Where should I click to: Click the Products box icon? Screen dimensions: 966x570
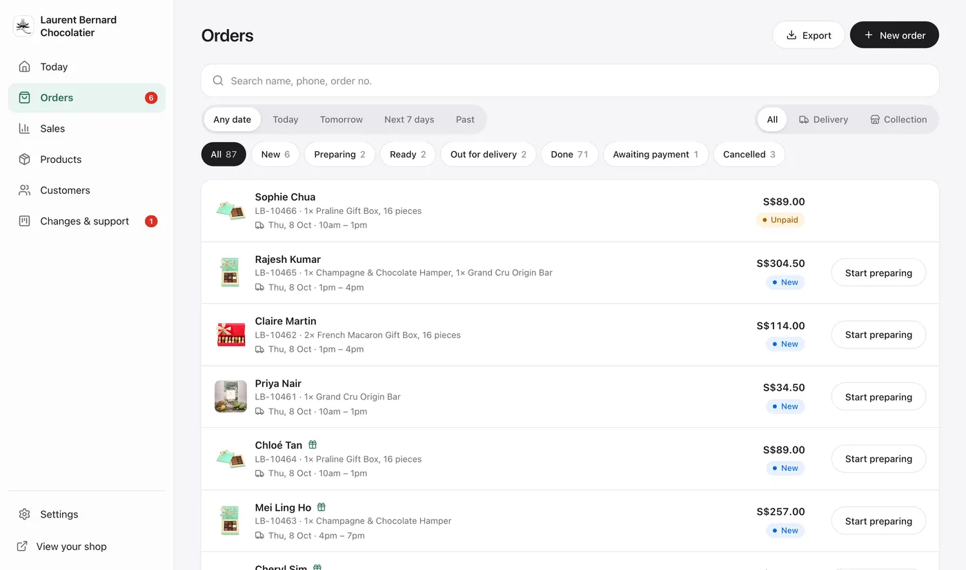[x=24, y=159]
